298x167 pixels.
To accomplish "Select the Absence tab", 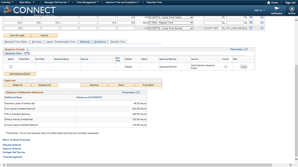I will pos(85,42).
